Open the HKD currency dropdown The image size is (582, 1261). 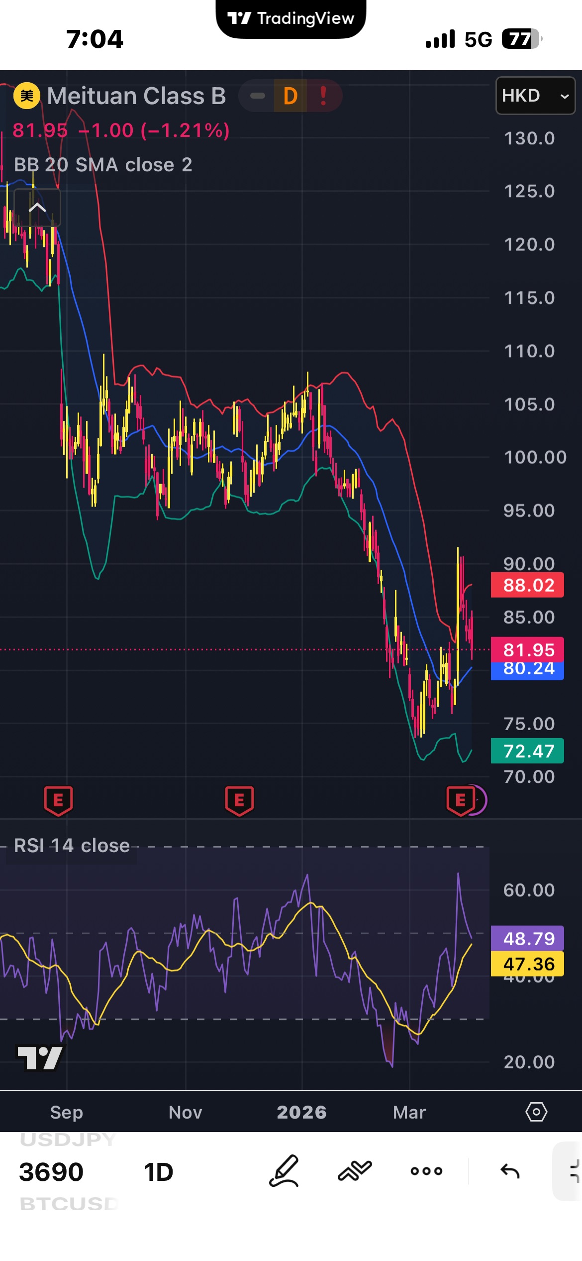[535, 96]
